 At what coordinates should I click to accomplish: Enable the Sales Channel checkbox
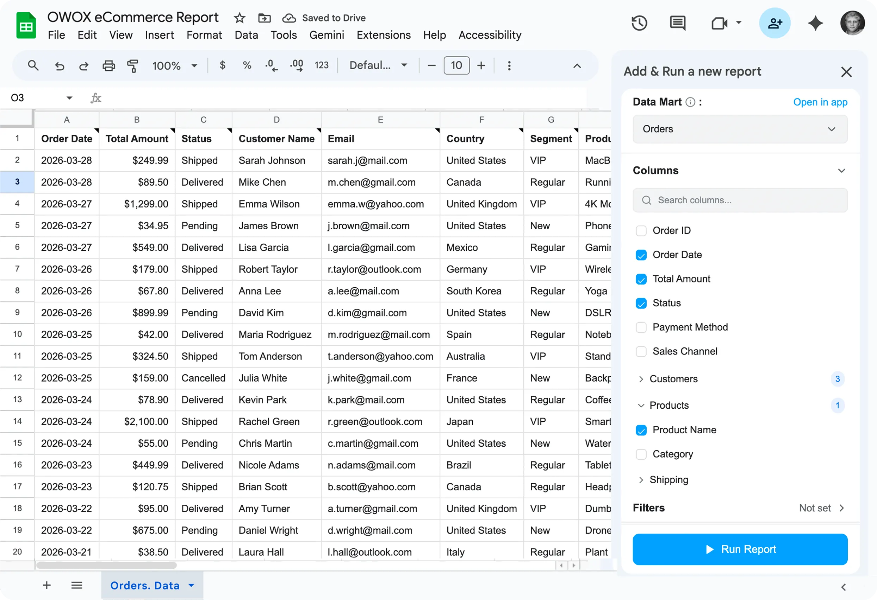641,351
